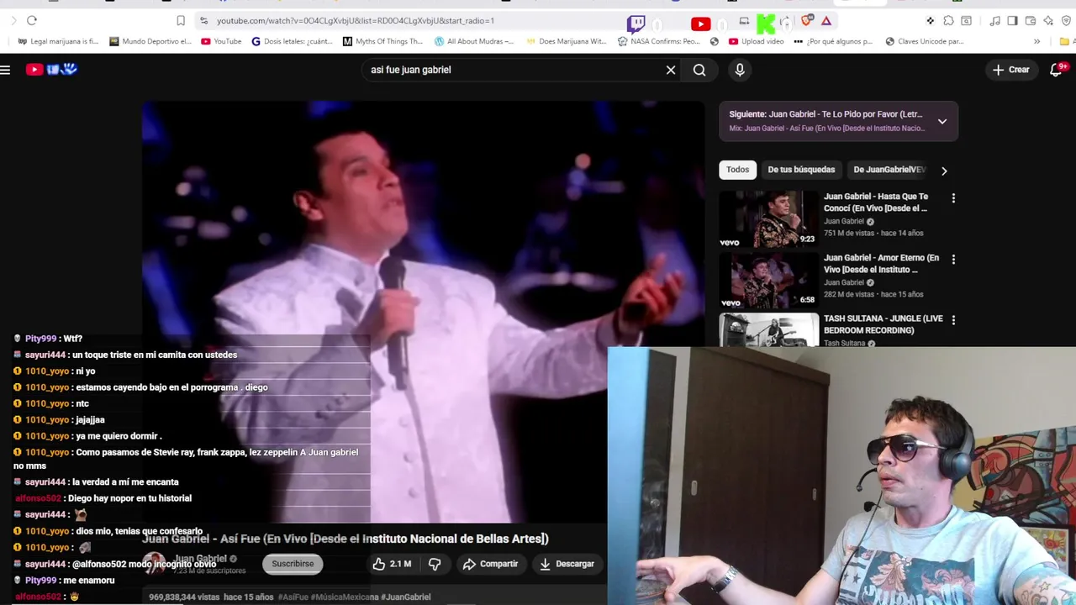This screenshot has width=1076, height=605.
Task: Open options menu for Tash Sultana Jungle
Action: tap(953, 320)
